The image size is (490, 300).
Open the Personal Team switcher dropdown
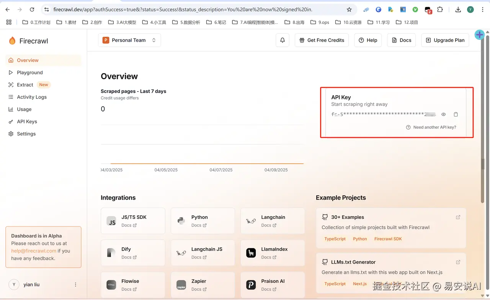(129, 40)
